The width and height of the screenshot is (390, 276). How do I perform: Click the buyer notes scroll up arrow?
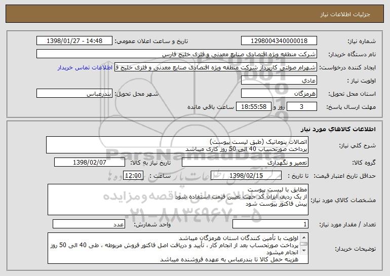pos(303,236)
